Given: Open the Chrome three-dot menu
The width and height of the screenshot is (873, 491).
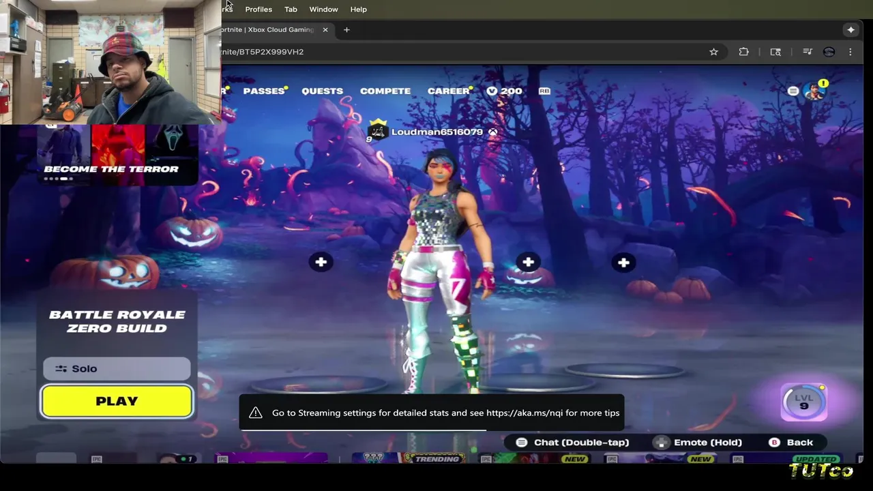Looking at the screenshot, I should point(850,52).
